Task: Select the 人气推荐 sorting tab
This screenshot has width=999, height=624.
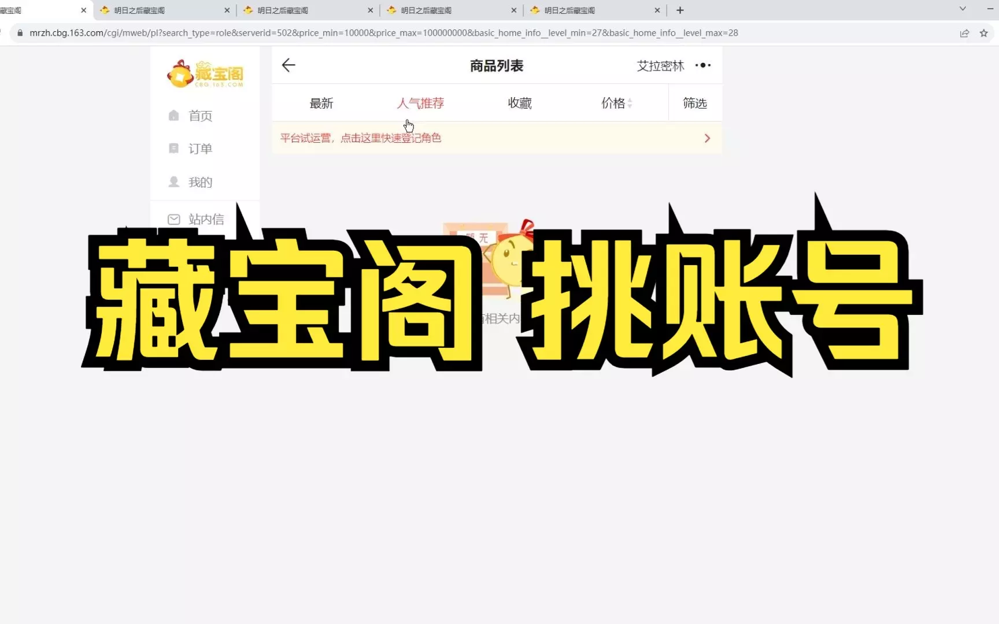Action: click(x=420, y=103)
